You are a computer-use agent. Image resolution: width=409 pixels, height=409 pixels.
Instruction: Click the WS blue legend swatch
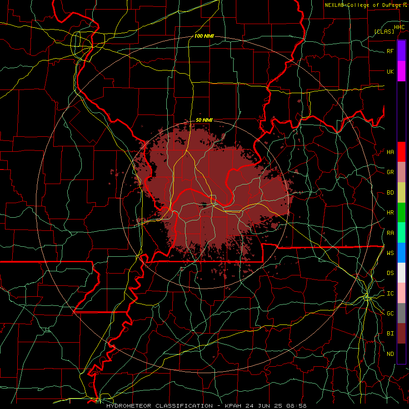coord(401,253)
